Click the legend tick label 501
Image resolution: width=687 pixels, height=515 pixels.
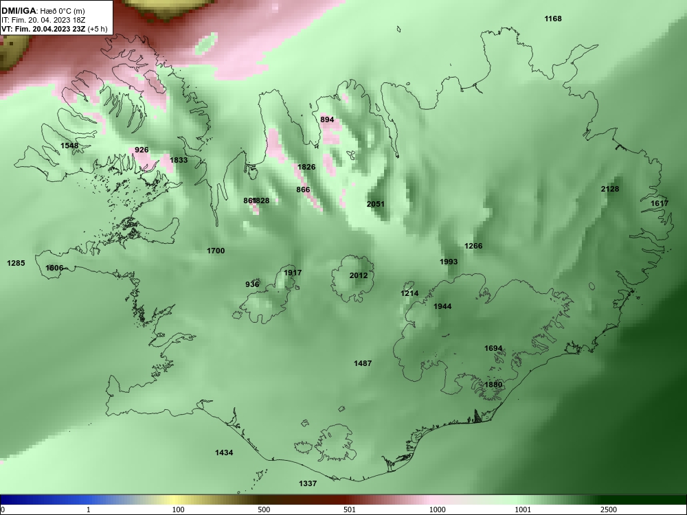[x=349, y=510]
